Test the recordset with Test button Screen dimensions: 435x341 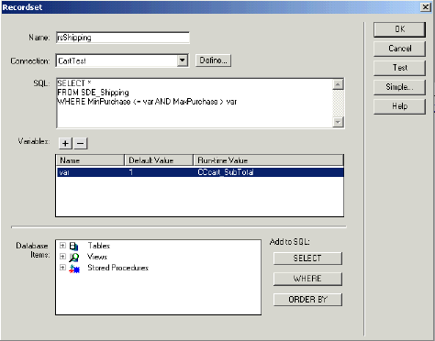tap(399, 68)
